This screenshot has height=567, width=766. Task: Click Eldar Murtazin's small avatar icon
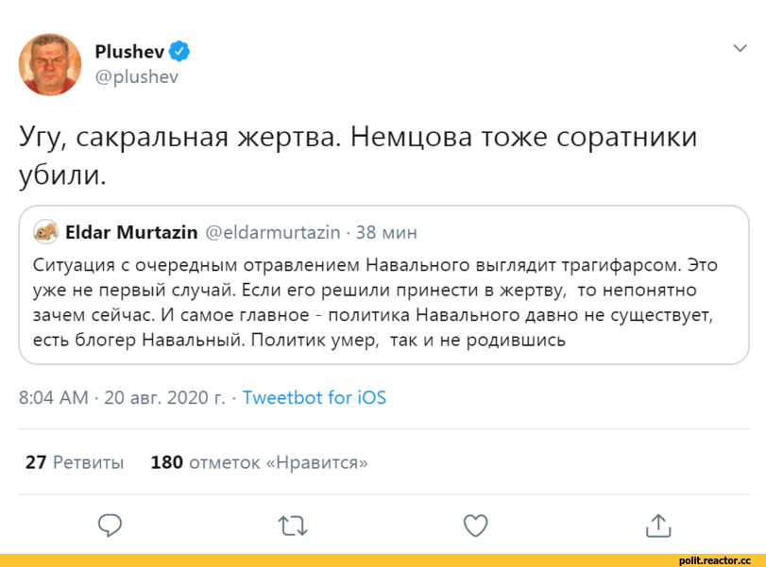[44, 231]
